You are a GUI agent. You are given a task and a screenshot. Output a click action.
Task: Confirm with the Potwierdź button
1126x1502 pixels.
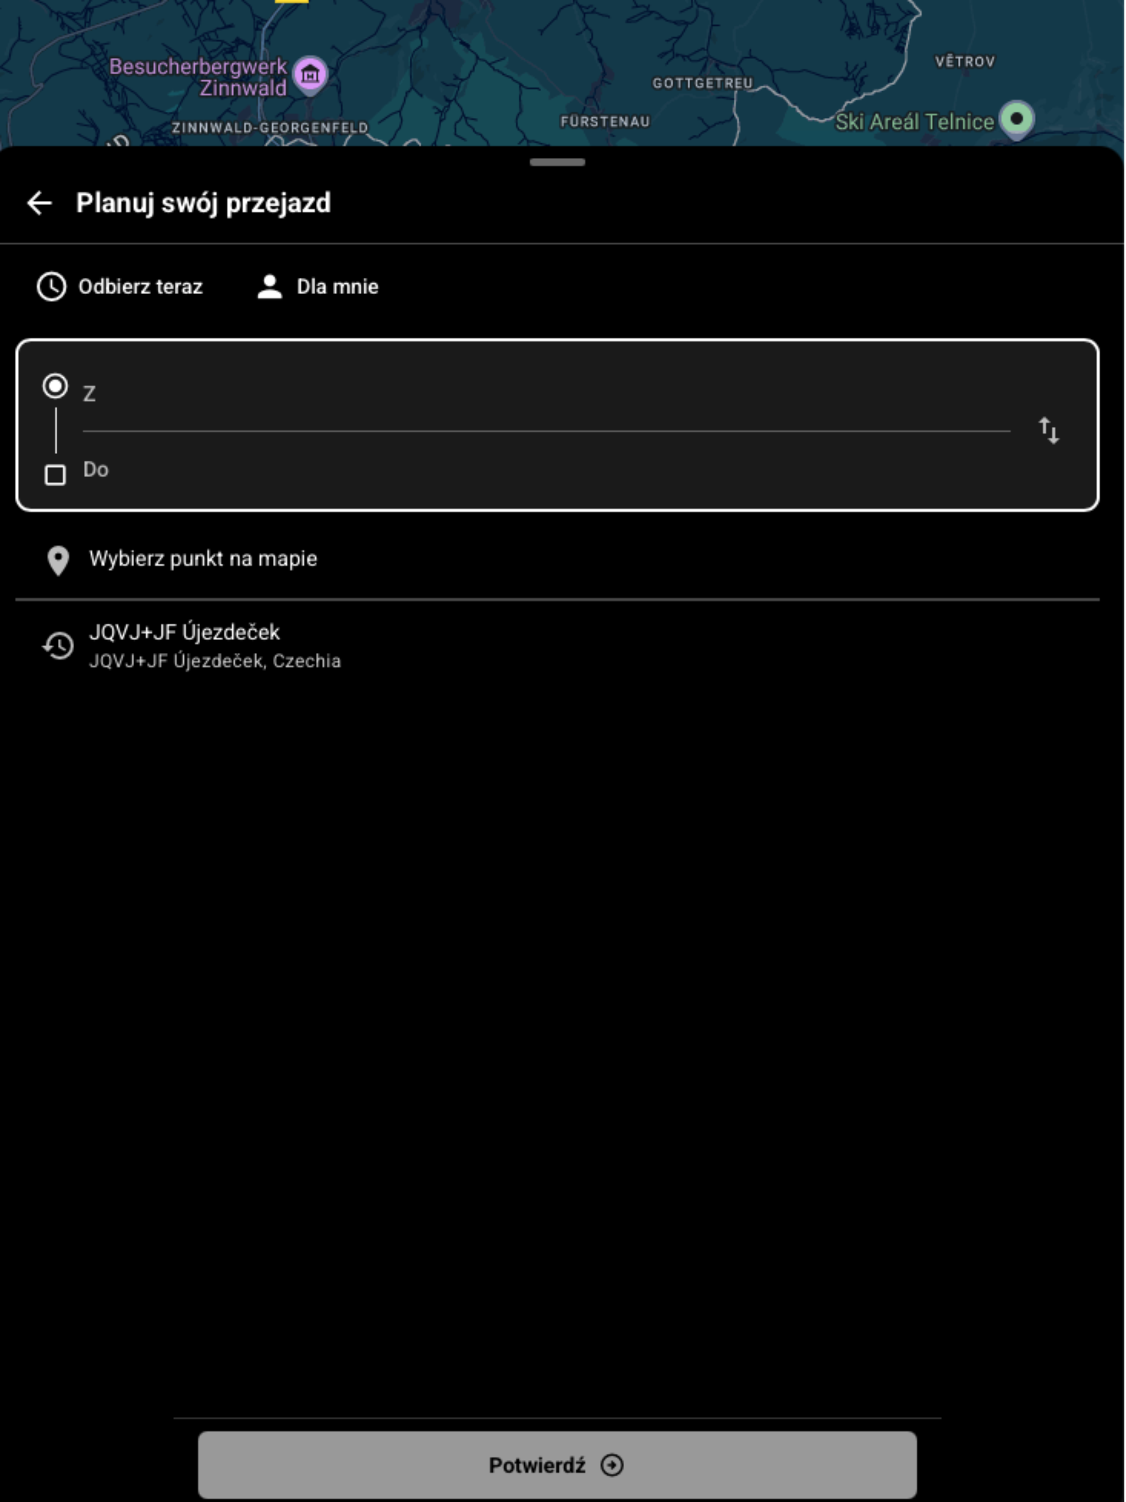click(557, 1465)
